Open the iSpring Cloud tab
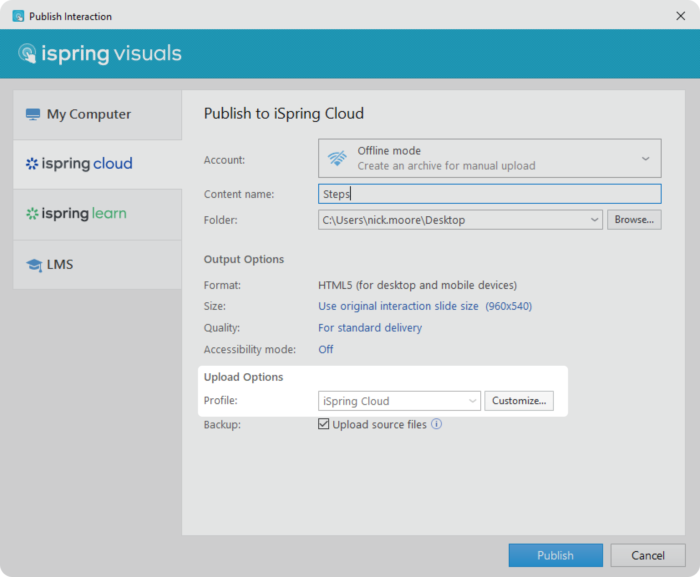The image size is (700, 577). coord(97,164)
